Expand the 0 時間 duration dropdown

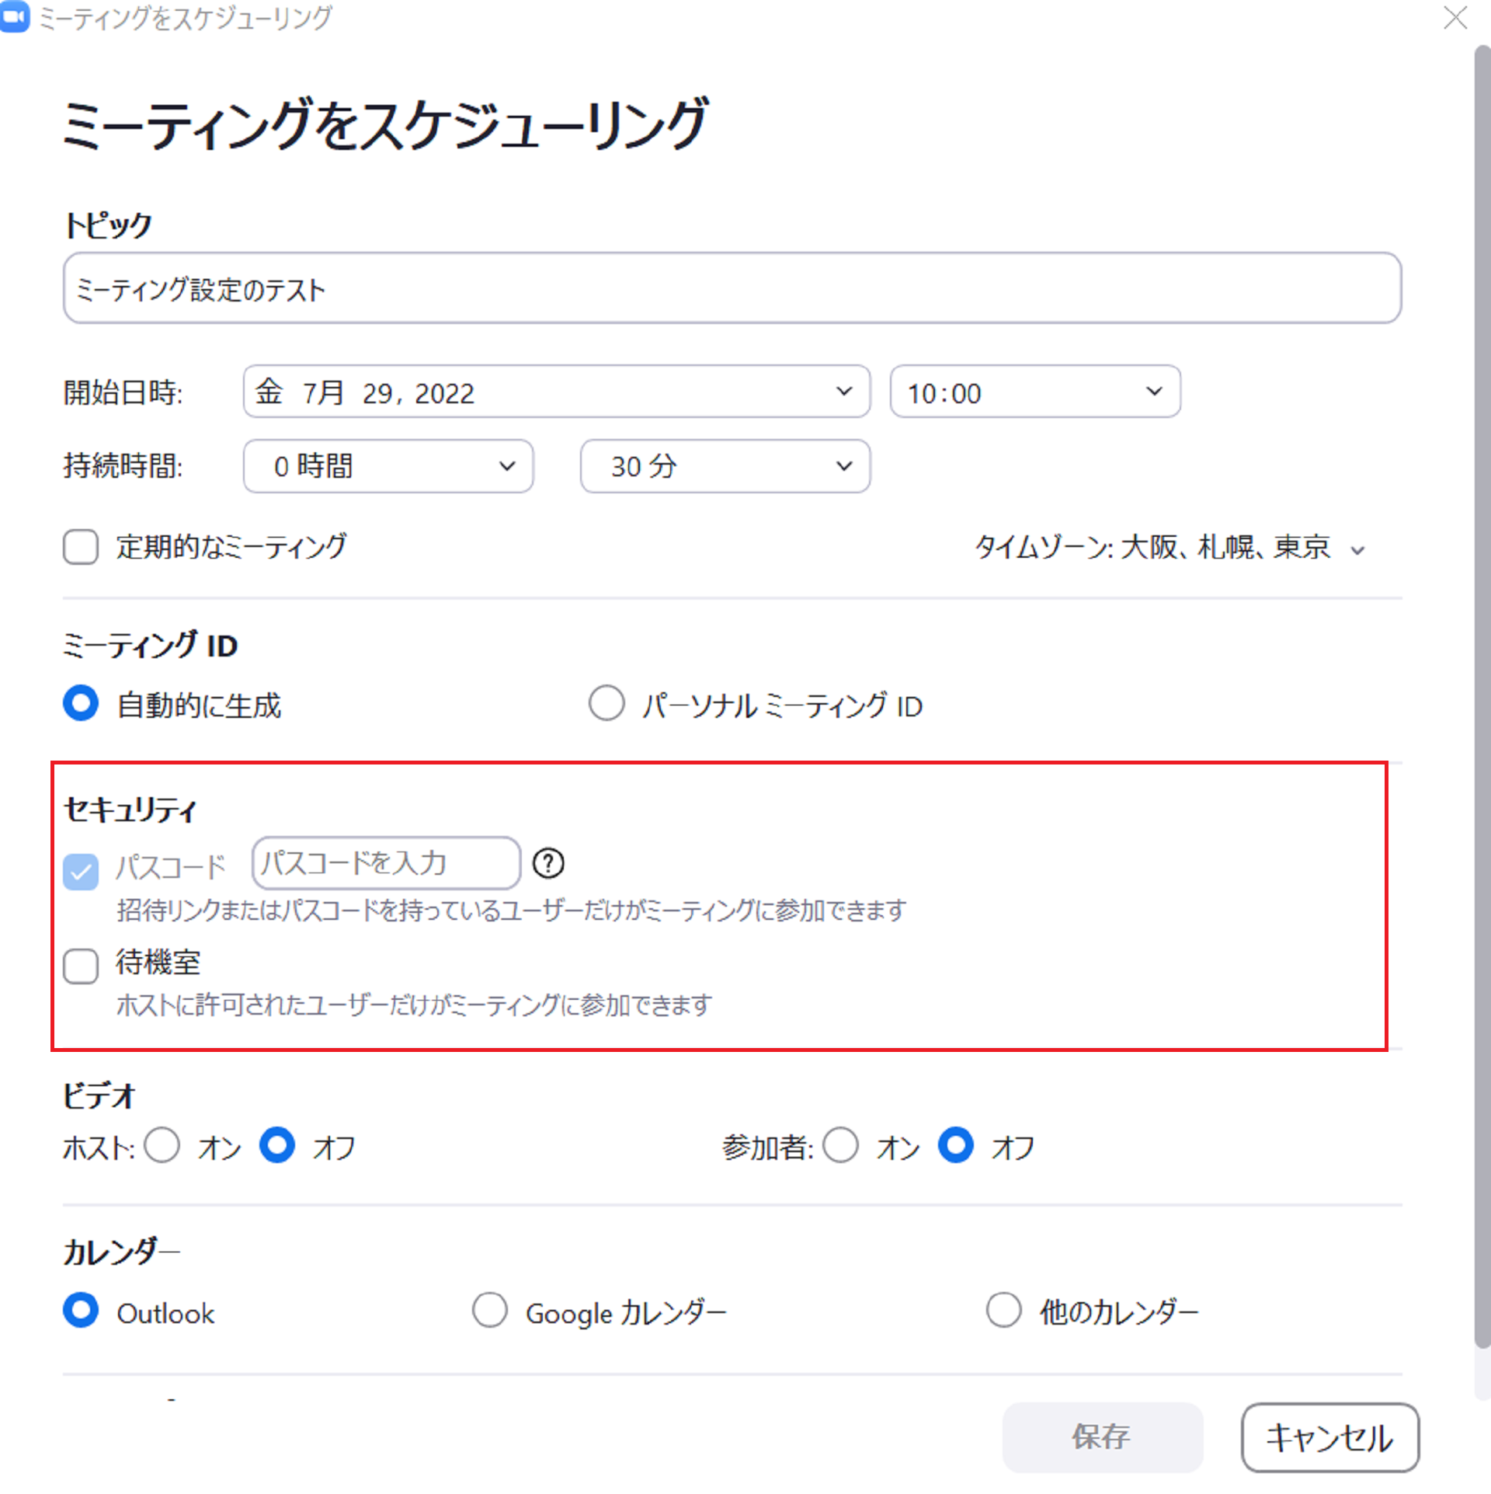tap(388, 466)
